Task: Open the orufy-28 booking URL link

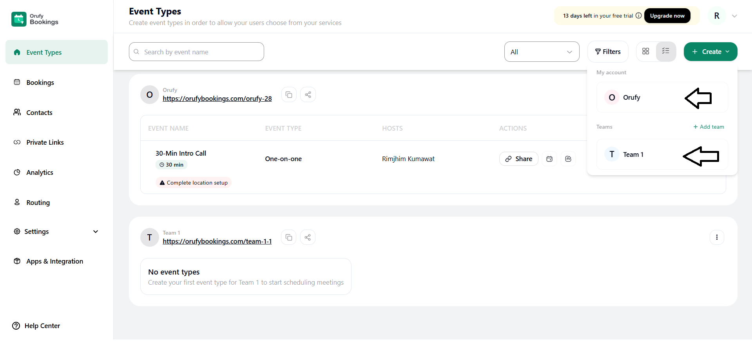Action: point(217,99)
